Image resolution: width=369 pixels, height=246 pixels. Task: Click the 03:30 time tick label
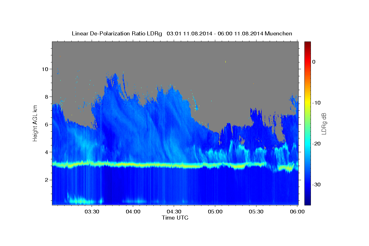[92, 212]
